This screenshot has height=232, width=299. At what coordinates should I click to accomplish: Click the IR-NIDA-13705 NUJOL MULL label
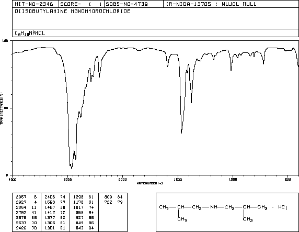[x=211, y=4]
